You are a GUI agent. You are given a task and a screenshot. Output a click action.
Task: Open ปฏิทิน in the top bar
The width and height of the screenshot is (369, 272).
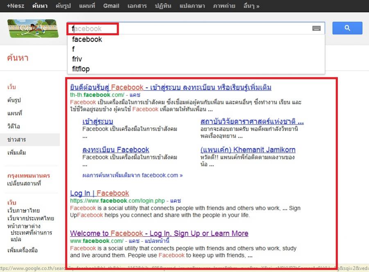pos(163,6)
